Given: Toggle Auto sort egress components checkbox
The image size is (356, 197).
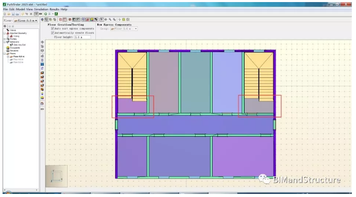Looking at the screenshot, I should 53,28.
